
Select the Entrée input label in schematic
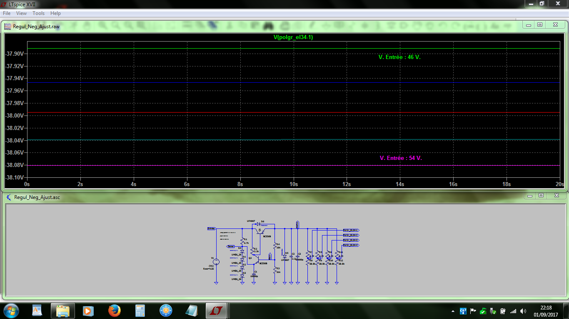(212, 228)
